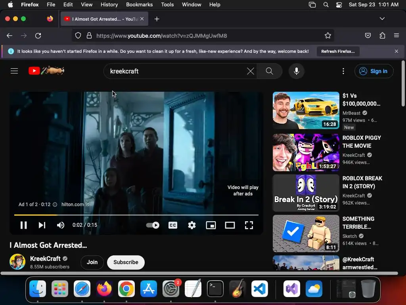Open tracking protection shield icon
Image resolution: width=406 pixels, height=305 pixels.
tap(78, 35)
